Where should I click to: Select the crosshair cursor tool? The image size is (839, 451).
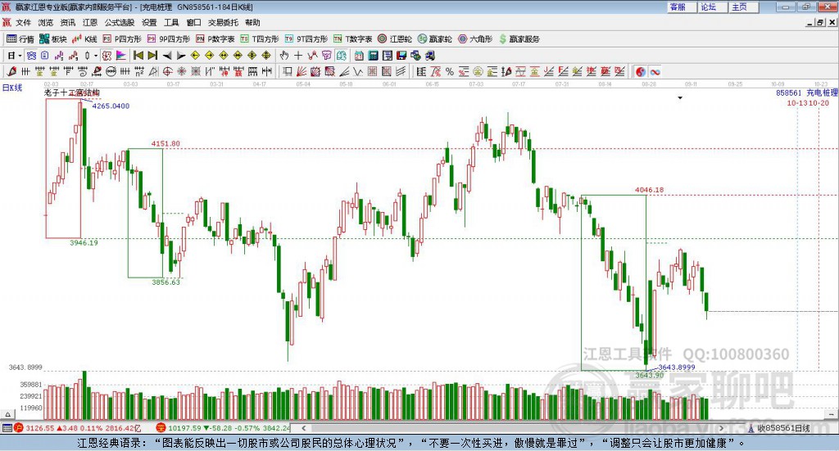(298, 56)
